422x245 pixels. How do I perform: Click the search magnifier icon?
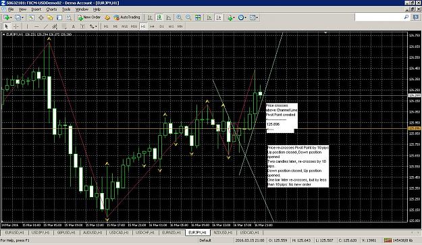tap(406, 17)
